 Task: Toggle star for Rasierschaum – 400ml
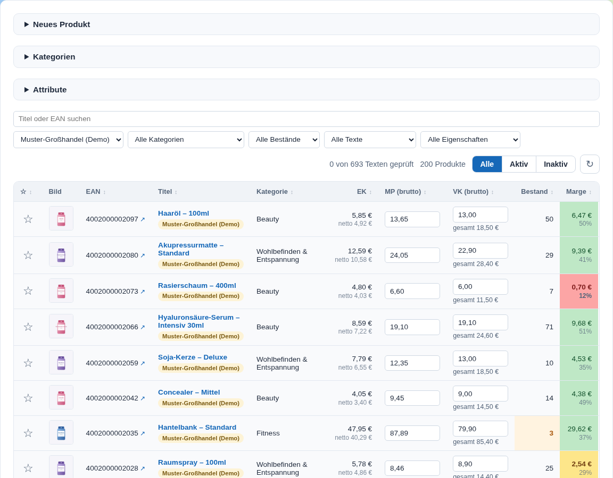coord(28,291)
